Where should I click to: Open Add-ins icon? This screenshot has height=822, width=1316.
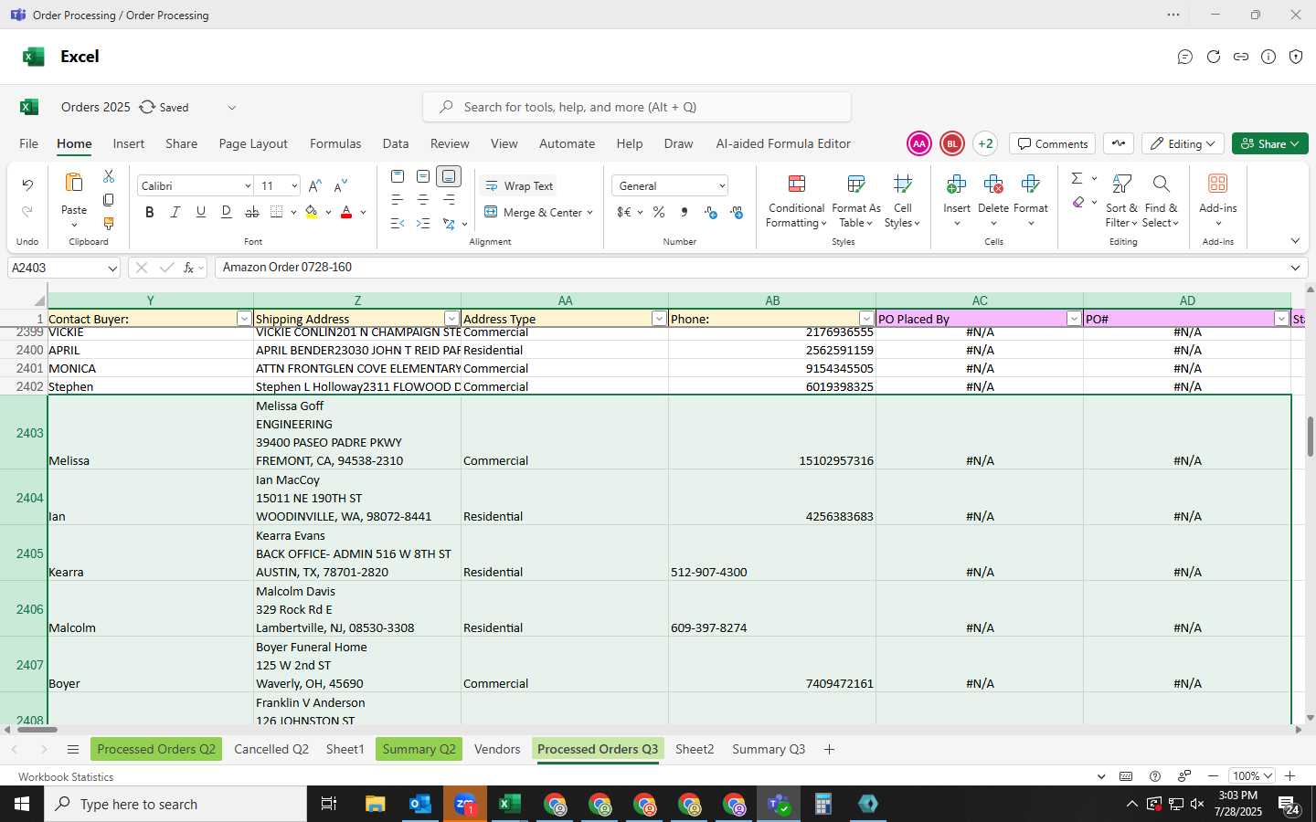tap(1217, 184)
